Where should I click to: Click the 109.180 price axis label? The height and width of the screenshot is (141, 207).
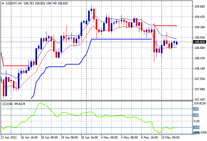pyautogui.click(x=199, y=27)
